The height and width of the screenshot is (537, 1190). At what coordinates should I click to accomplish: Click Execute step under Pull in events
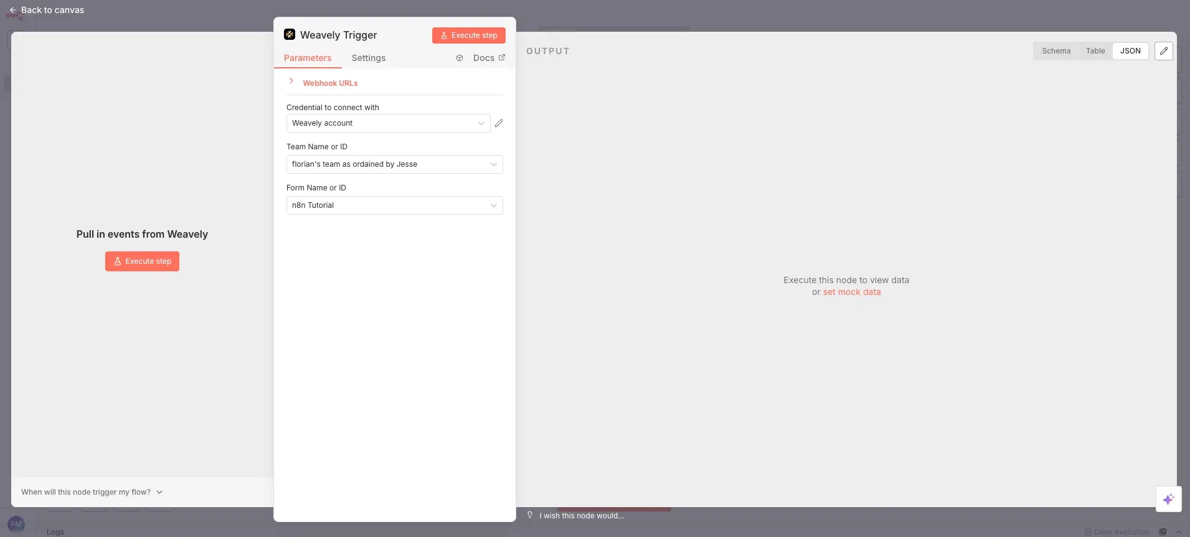[142, 261]
